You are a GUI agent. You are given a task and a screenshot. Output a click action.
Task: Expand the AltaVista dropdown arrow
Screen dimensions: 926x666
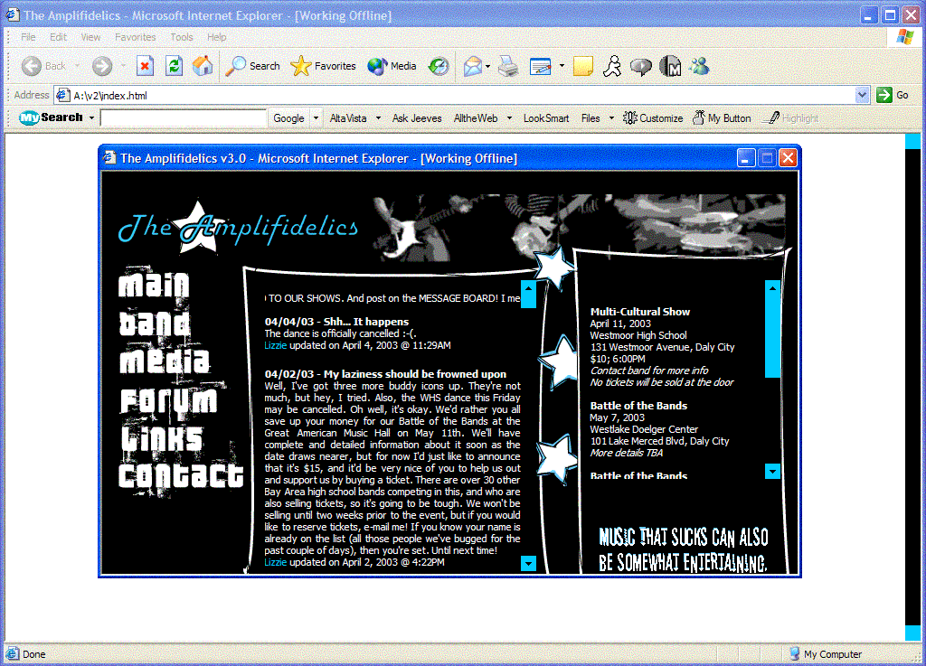[x=378, y=118]
